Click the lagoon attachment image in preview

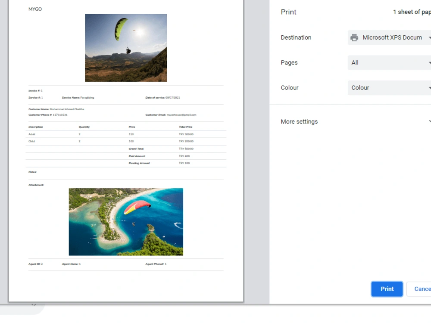tap(126, 222)
